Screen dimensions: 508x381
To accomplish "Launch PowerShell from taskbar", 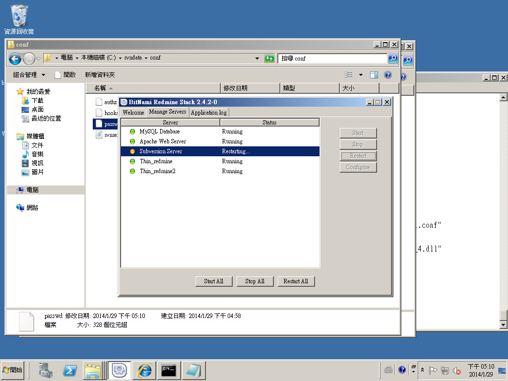I will [x=70, y=371].
